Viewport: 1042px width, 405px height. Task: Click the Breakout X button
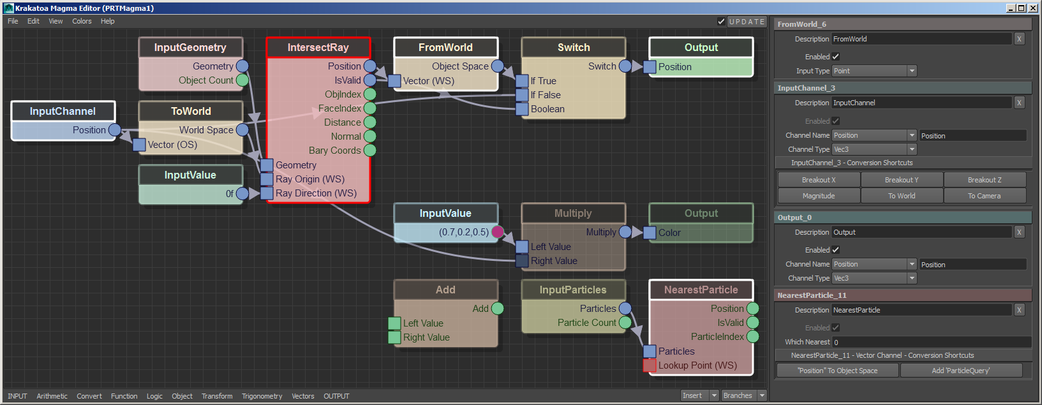(x=819, y=180)
